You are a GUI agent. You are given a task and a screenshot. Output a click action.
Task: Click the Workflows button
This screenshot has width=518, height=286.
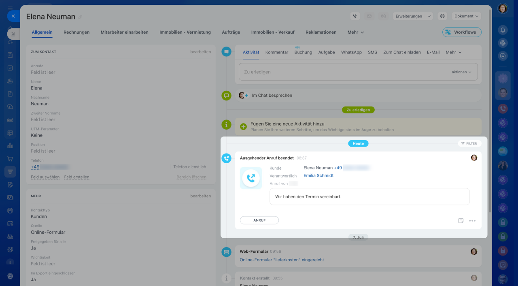tap(462, 32)
